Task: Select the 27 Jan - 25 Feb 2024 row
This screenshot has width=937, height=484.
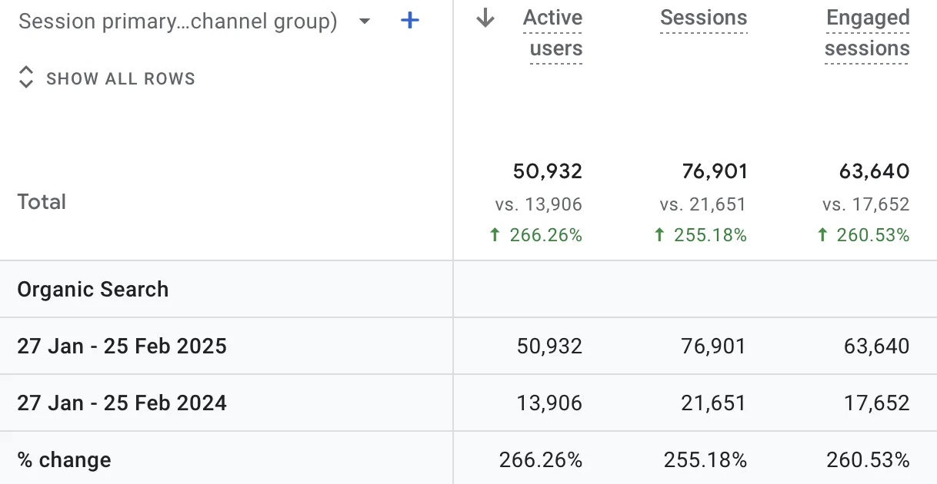Action: point(468,403)
